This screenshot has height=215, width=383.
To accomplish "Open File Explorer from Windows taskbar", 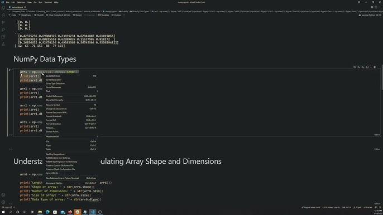I will [40, 212].
